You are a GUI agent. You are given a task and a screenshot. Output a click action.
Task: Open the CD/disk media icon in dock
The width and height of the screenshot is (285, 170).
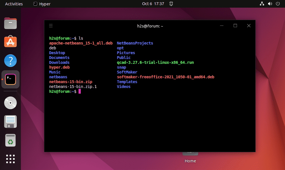tap(10, 103)
